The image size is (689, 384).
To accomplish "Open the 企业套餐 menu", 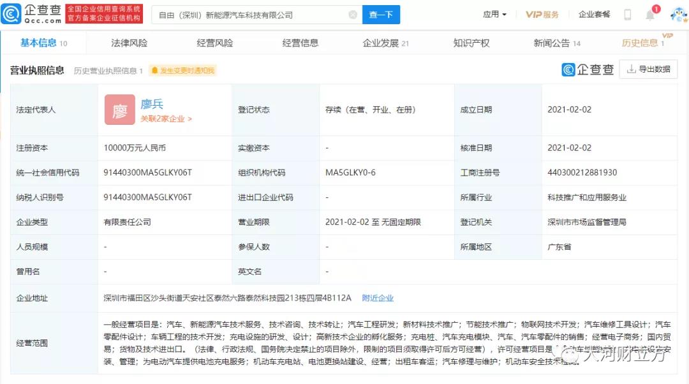I will (x=594, y=15).
